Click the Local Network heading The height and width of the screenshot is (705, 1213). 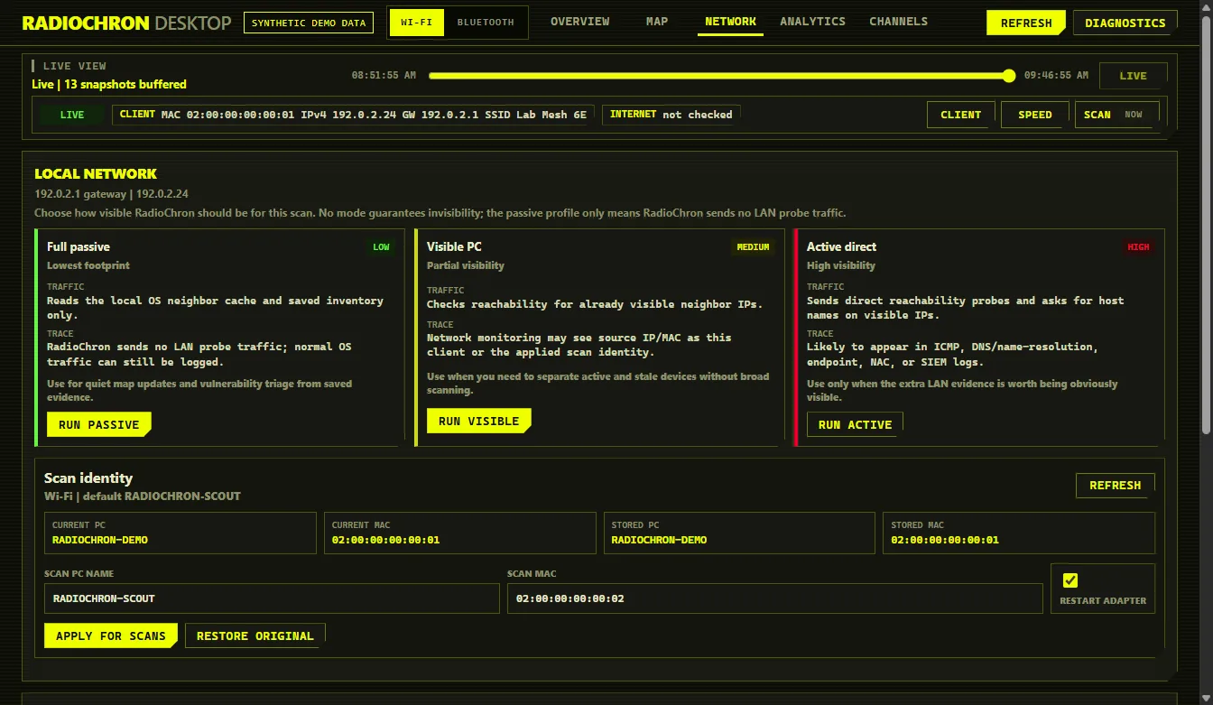[x=96, y=173]
